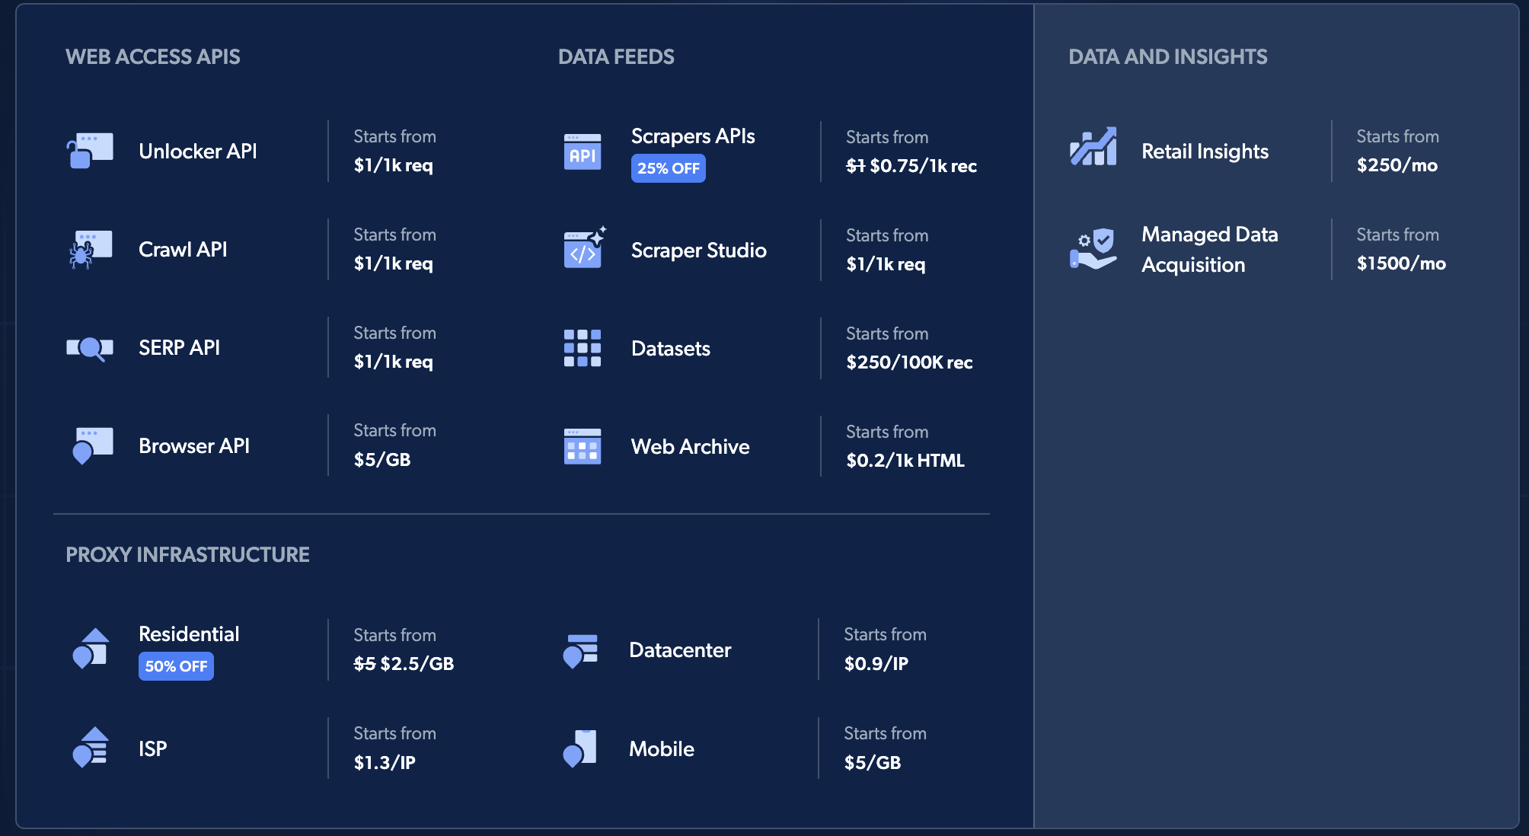Click the $1500/mo Managed Data price

(x=1400, y=263)
